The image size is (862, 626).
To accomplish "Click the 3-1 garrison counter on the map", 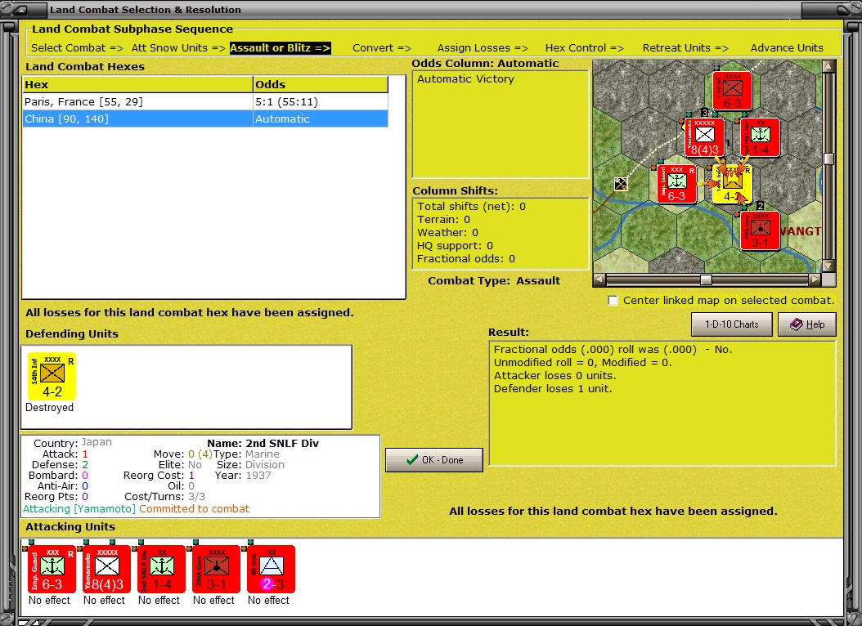I will [x=761, y=230].
